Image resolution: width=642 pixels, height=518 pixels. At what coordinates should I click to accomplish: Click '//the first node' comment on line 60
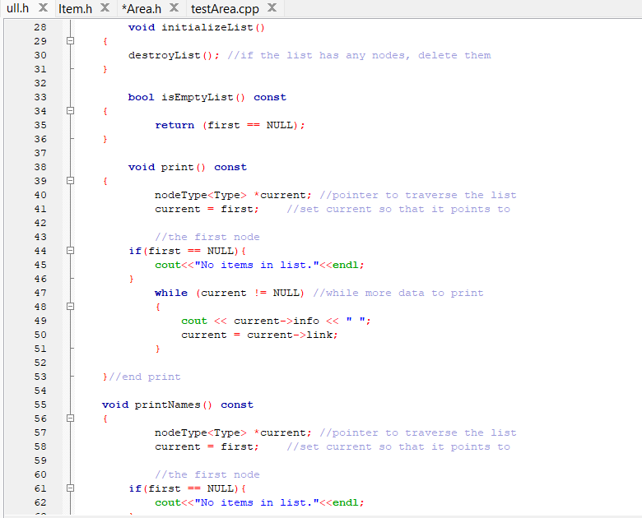(x=207, y=474)
